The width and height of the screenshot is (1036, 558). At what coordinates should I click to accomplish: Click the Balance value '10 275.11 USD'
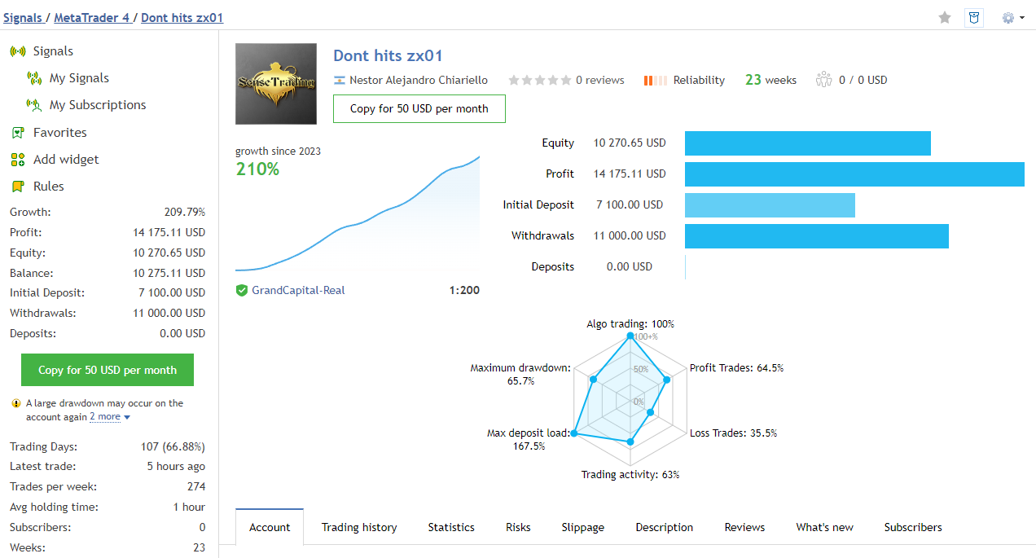pos(169,273)
